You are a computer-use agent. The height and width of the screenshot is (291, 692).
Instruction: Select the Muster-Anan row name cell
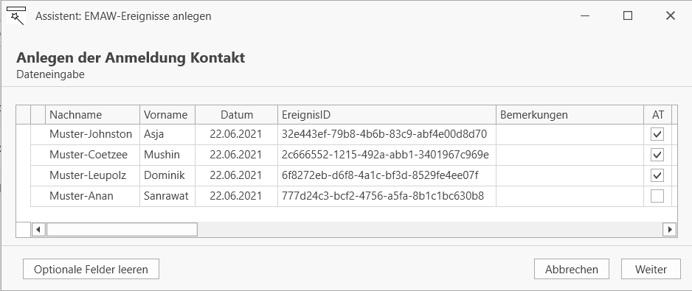pos(93,196)
